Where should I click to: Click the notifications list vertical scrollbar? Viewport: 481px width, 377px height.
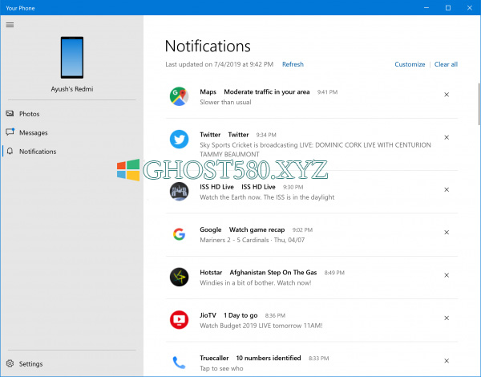(x=479, y=104)
